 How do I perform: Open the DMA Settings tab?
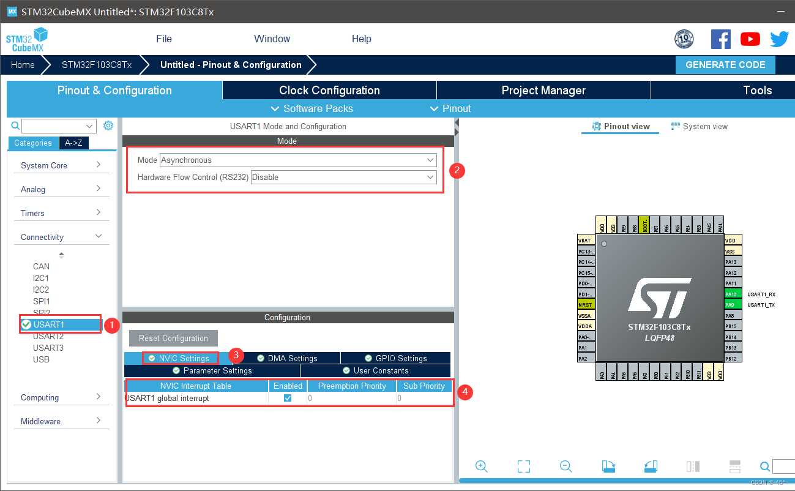286,358
